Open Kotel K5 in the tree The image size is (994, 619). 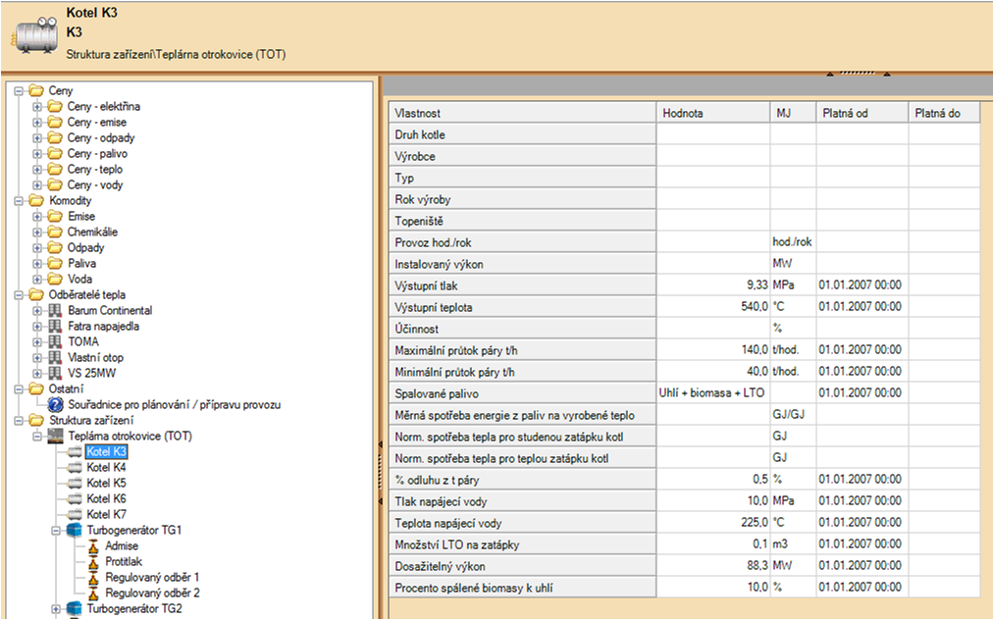pos(107,483)
